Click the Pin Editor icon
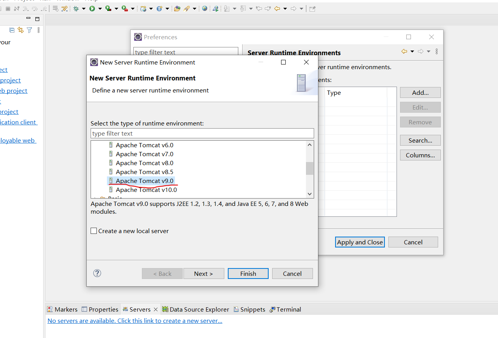 [x=312, y=9]
